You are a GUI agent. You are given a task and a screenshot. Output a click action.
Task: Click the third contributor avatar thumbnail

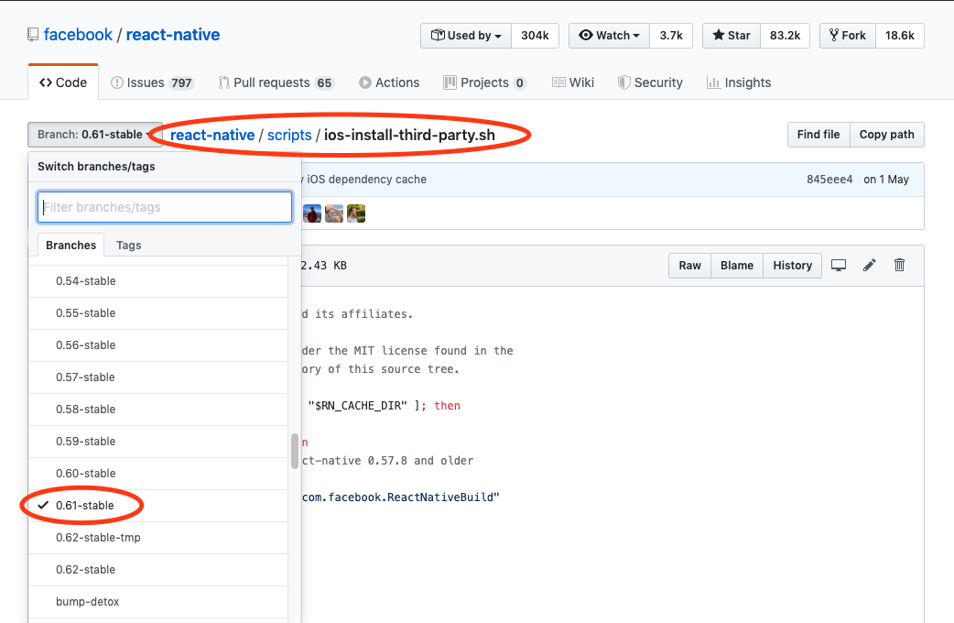click(x=356, y=213)
